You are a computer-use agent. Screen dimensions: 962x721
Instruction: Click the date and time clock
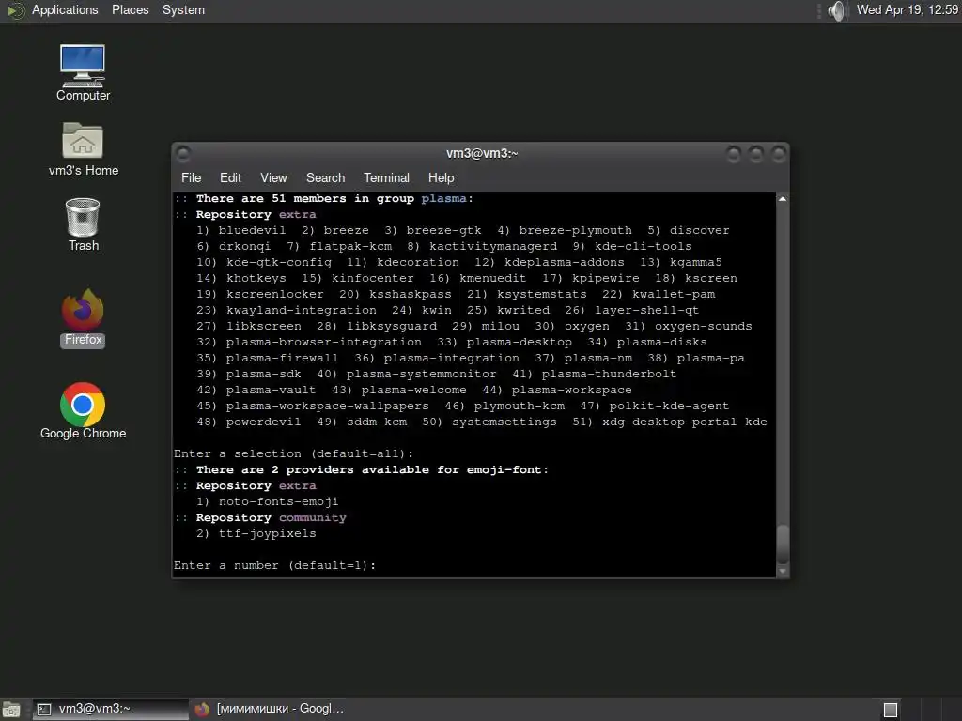[x=907, y=9]
